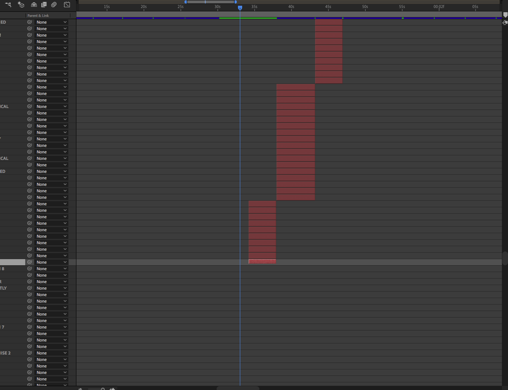Open parent dropdown in the R layer row

tap(51, 282)
